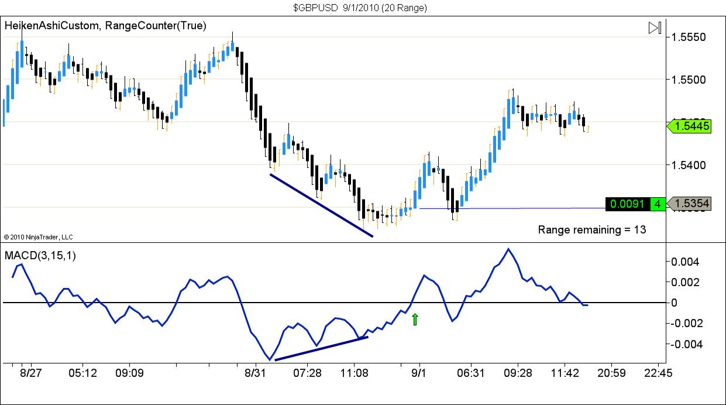Click the Range remaining = 13 text
Screen dimensions: 726x405
(591, 230)
